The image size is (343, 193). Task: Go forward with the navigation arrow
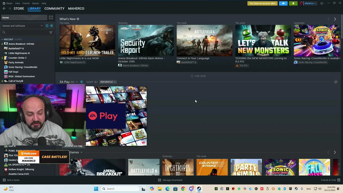pyautogui.click(x=10, y=9)
